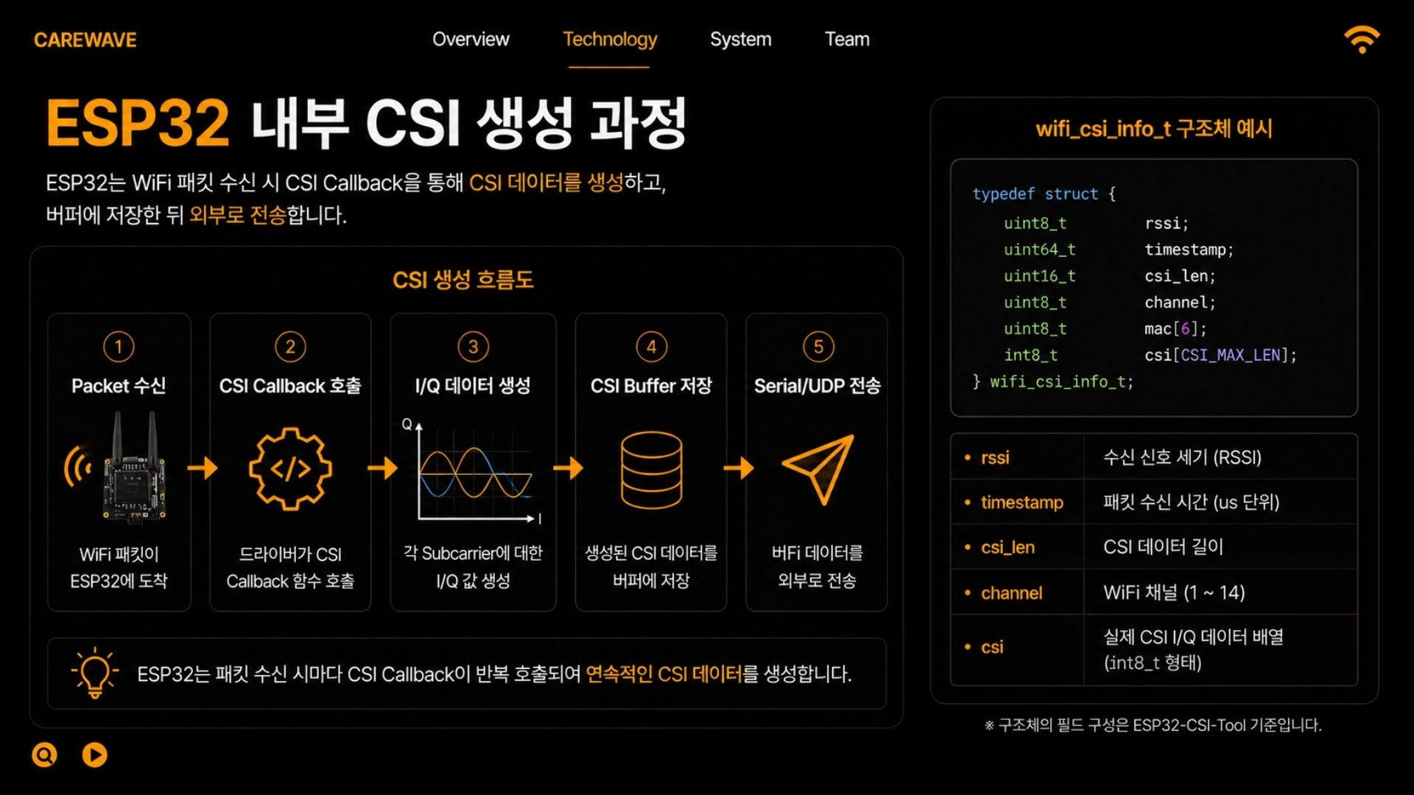
Task: Click the 'CSI 생성 흐름도' heading
Action: (462, 280)
